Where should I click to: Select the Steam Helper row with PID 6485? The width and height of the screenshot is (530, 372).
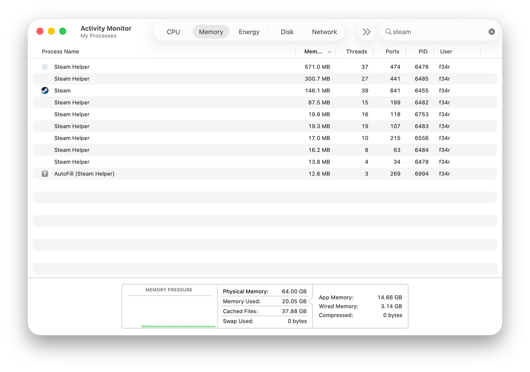(x=265, y=79)
